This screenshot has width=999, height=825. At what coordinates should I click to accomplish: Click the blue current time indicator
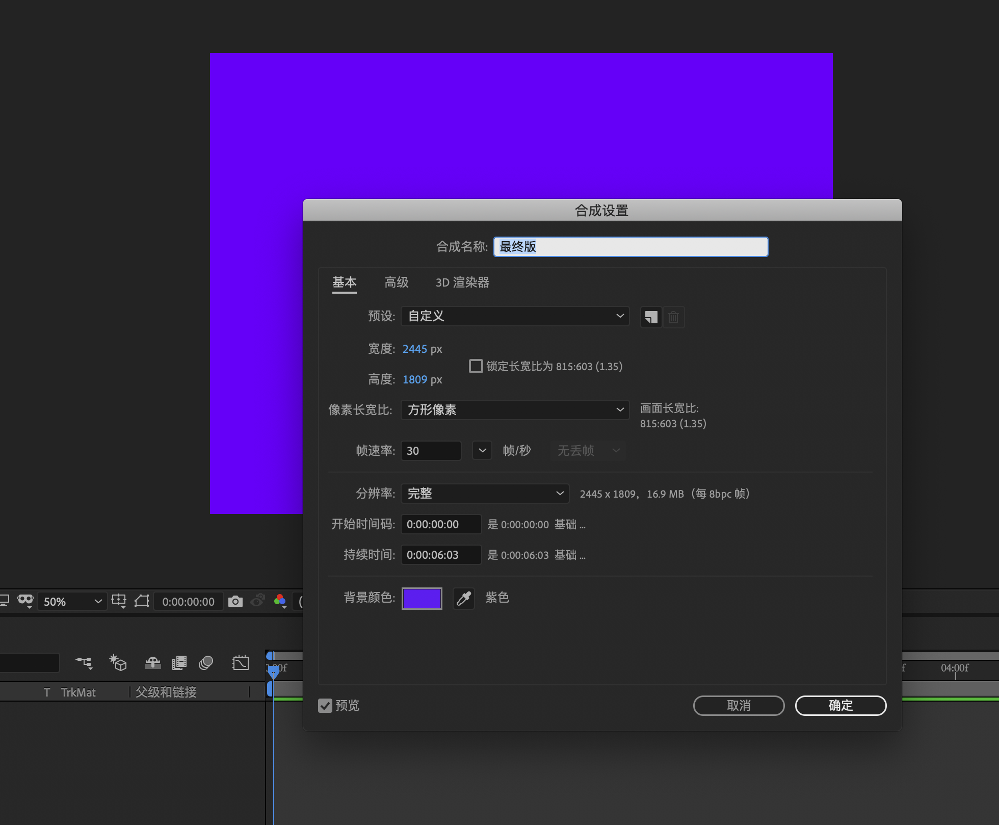pyautogui.click(x=273, y=673)
